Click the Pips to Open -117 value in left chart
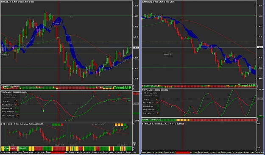This screenshot has width=265, height=155. tap(17, 105)
